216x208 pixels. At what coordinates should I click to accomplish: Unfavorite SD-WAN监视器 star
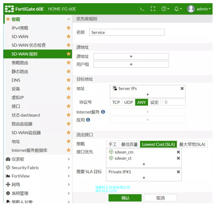click(x=69, y=132)
